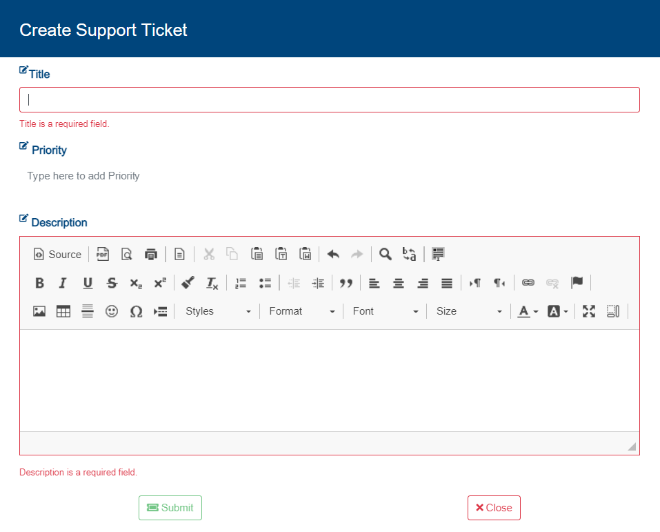
Task: Click Paste from Word icon
Action: pyautogui.click(x=305, y=255)
